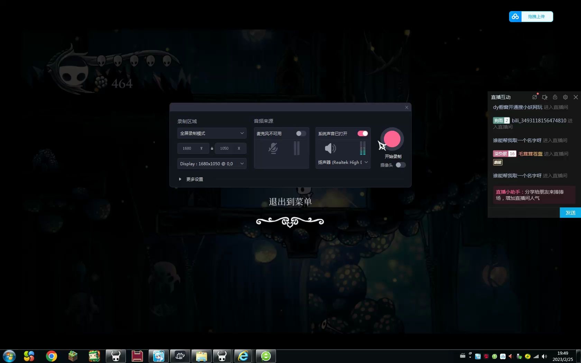
Task: Open the Minecraft grass block taskbar icon
Action: click(x=73, y=356)
